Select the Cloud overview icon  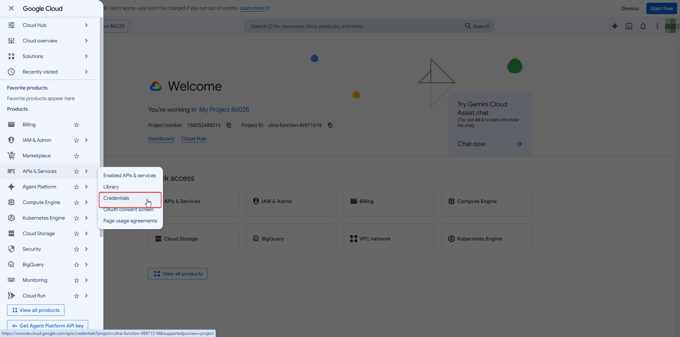11,41
